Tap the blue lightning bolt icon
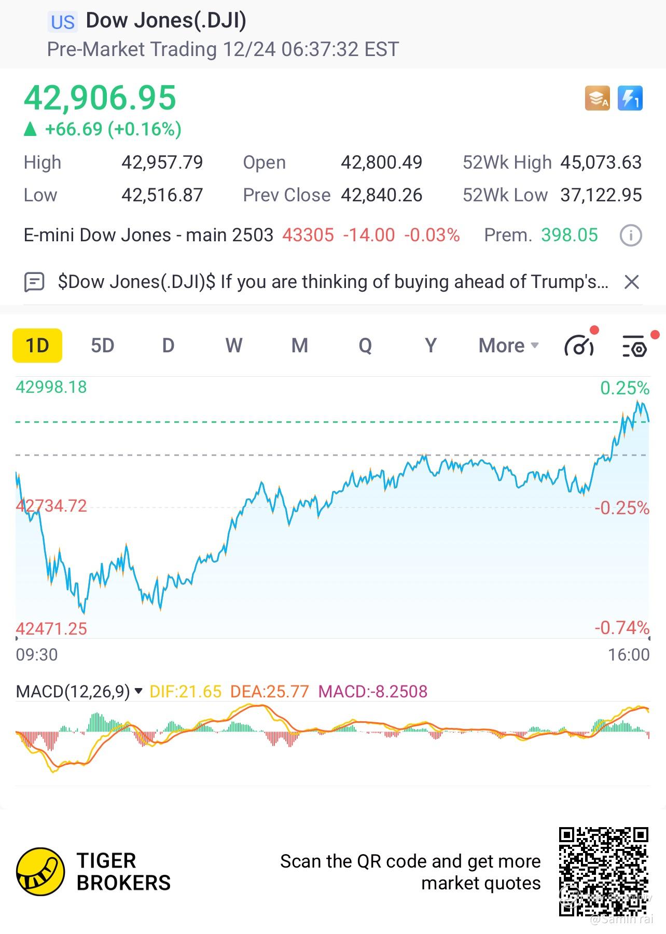The height and width of the screenshot is (934, 666). (x=630, y=98)
